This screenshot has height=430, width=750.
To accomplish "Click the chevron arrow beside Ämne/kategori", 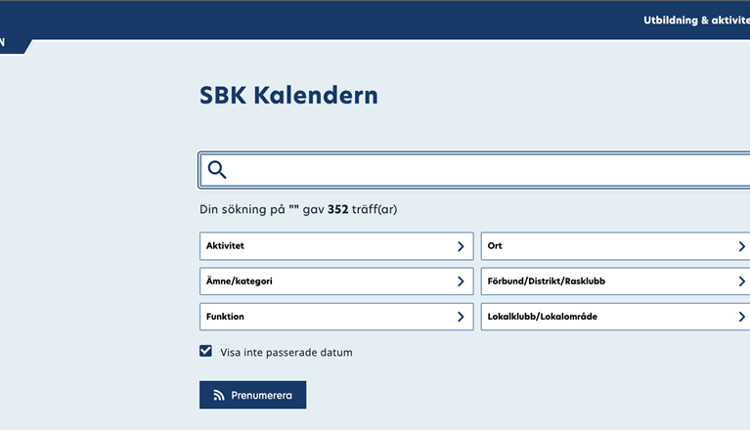I will (461, 281).
